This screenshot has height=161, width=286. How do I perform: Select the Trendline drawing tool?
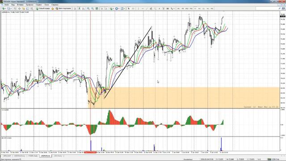147,8
